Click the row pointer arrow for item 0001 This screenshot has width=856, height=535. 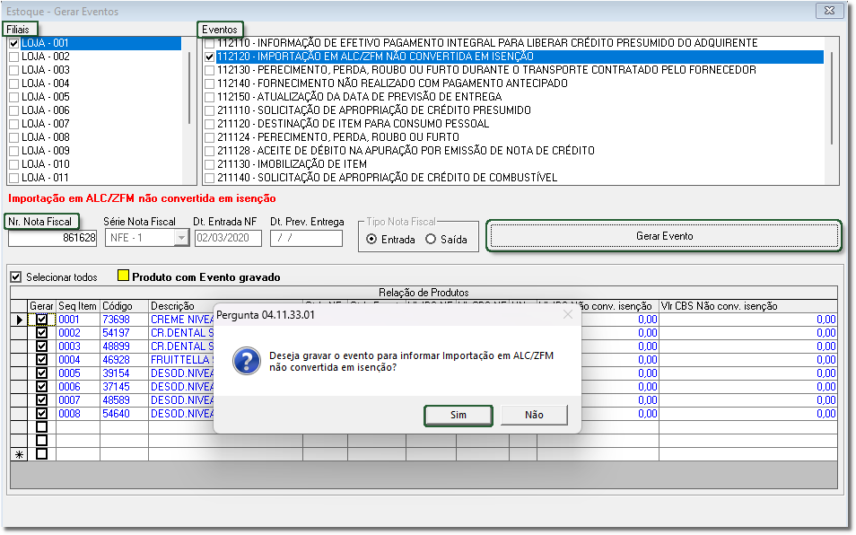coord(19,320)
